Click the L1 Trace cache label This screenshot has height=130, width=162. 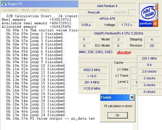click(x=122, y=75)
